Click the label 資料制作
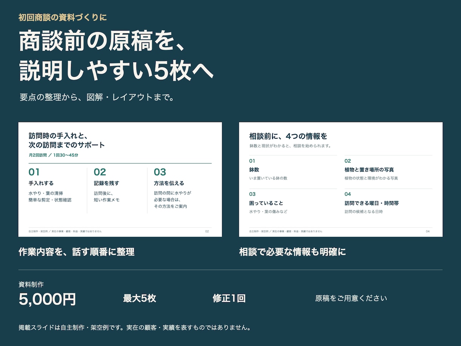 31,284
